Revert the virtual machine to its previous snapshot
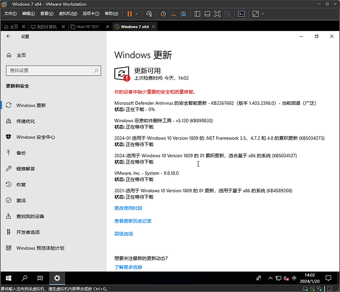 point(173,14)
